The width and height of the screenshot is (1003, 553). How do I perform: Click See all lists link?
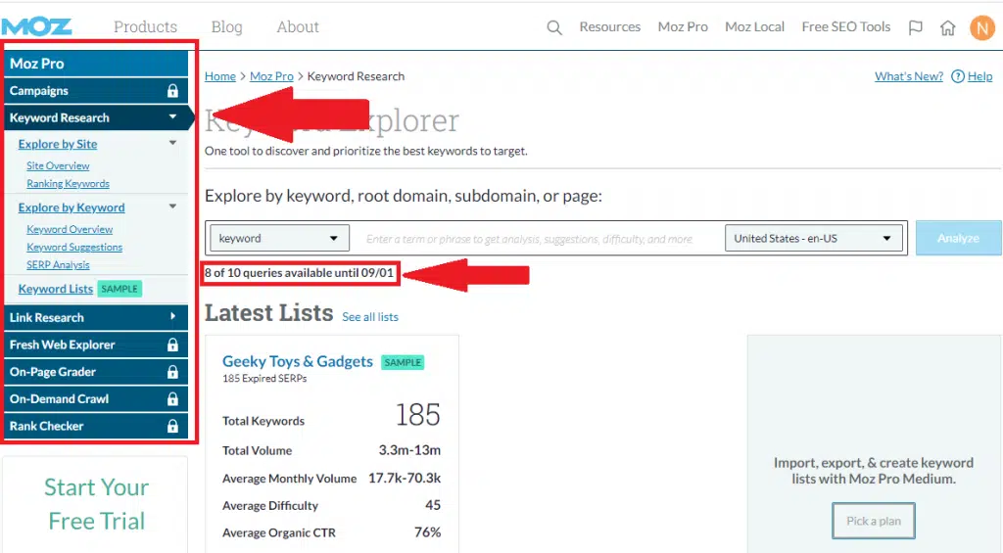click(369, 316)
